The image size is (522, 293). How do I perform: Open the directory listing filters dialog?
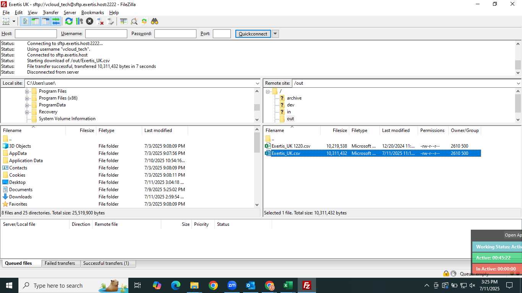123,21
